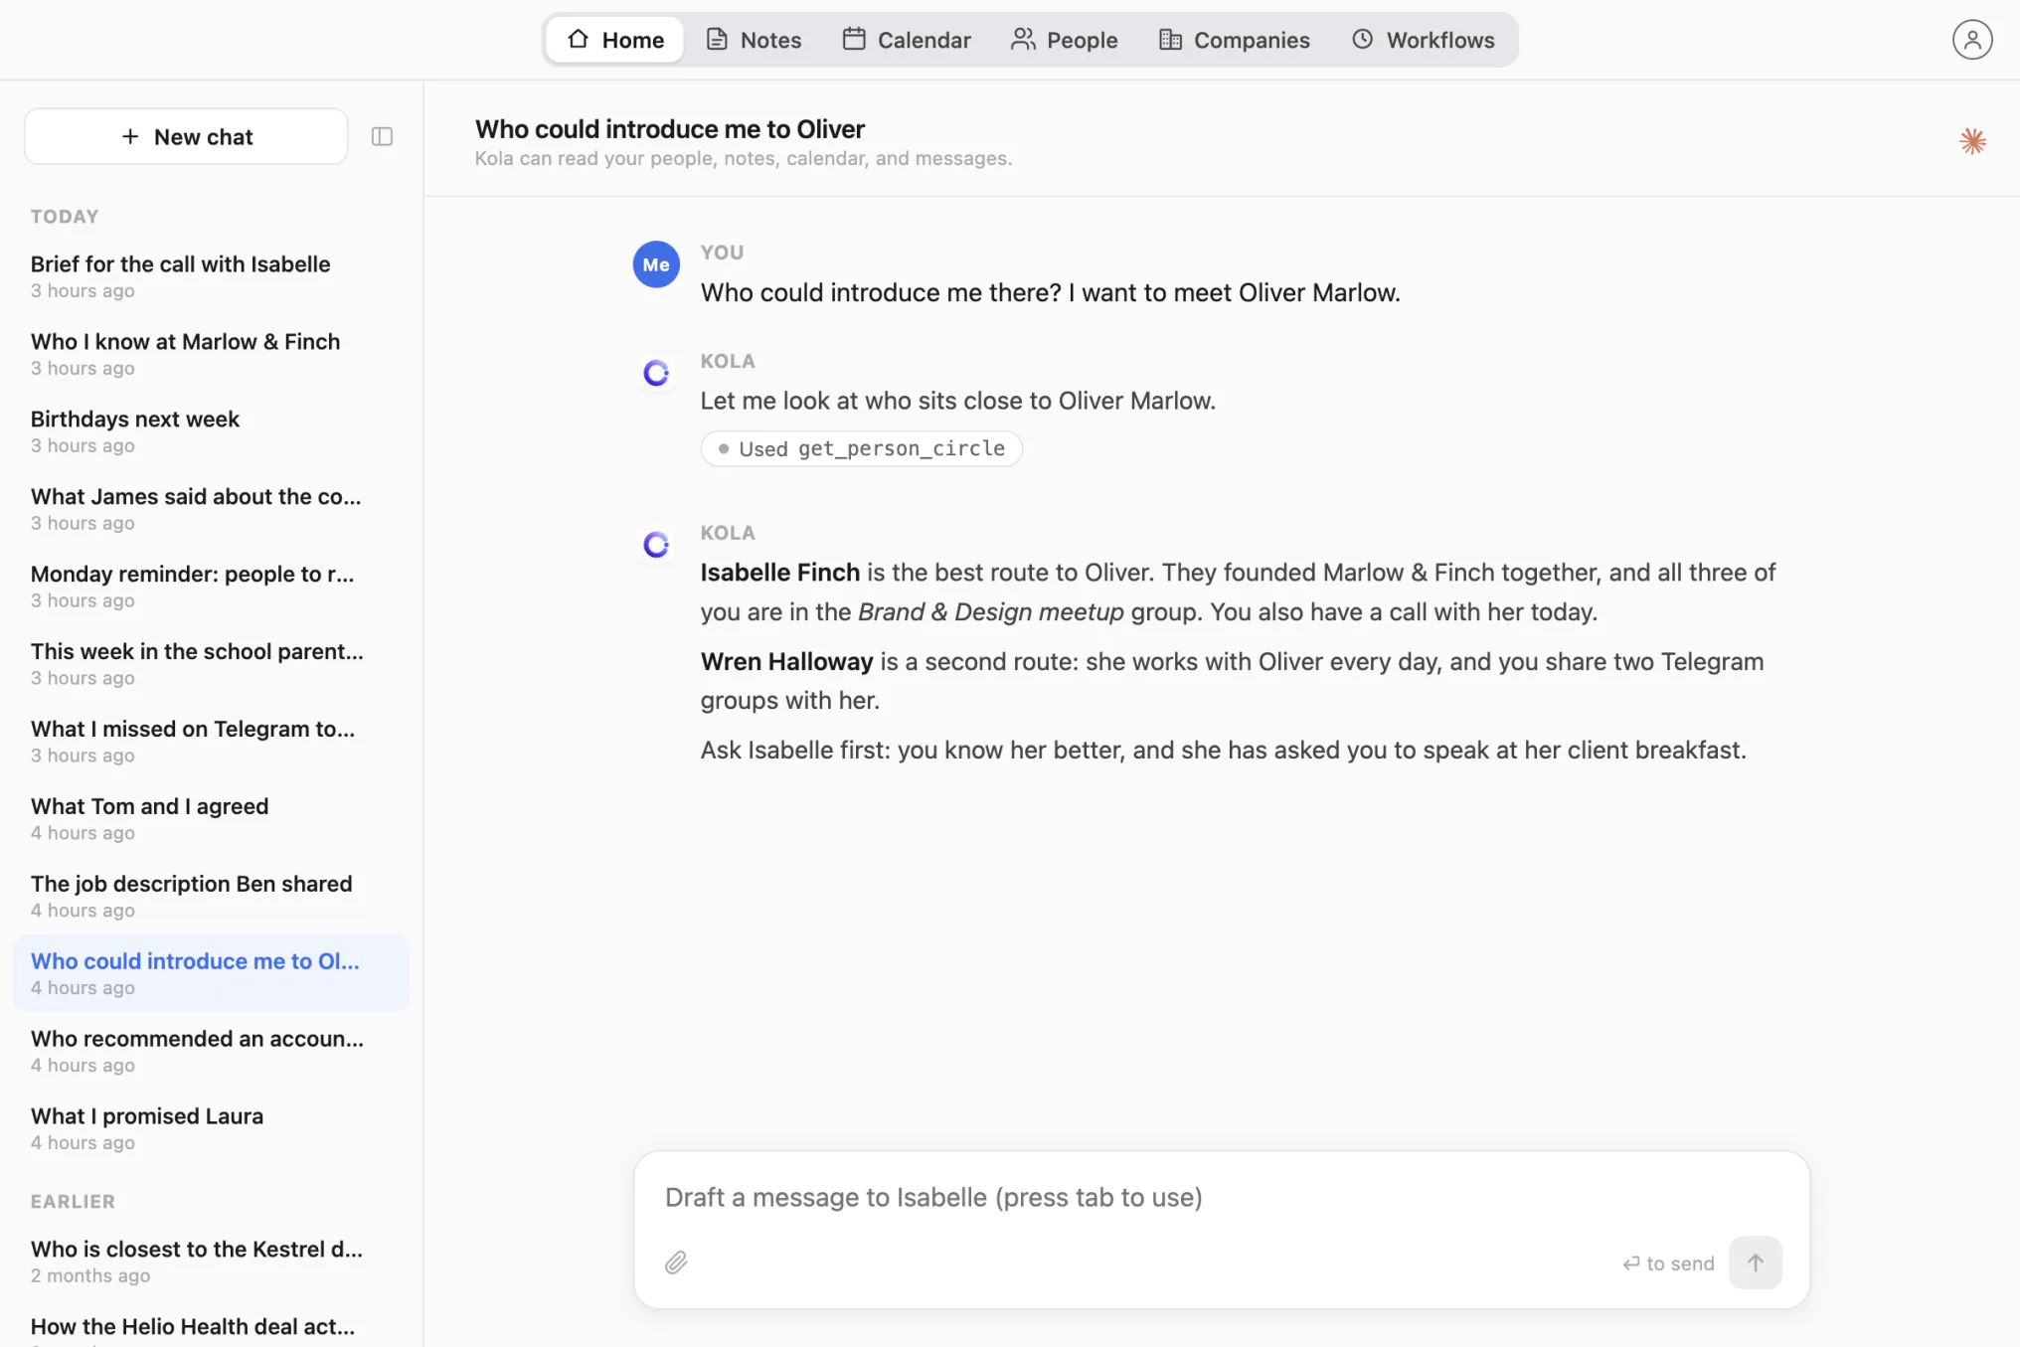Open 'Who is closest to the Kestrel d...' chat
Screen dimensions: 2020x1347
[x=211, y=1261]
